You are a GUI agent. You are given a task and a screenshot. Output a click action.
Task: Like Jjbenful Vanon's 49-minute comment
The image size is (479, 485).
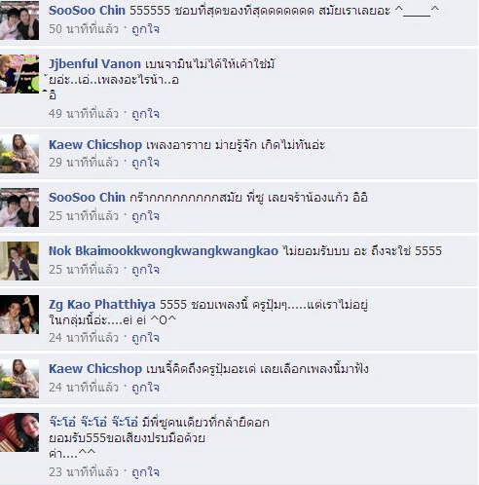tap(145, 114)
